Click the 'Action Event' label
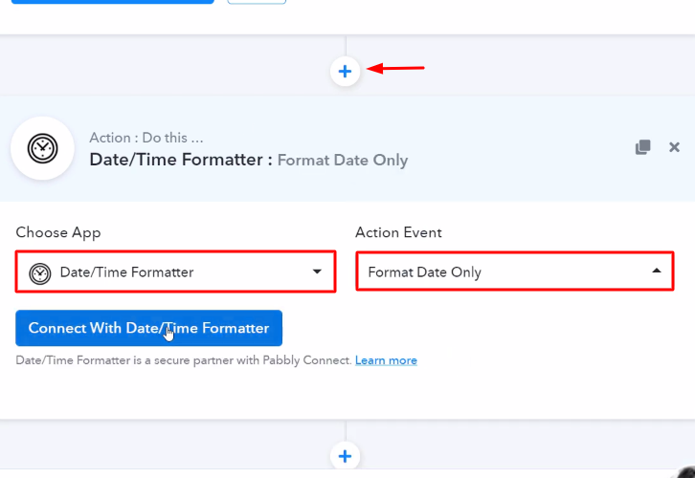Image resolution: width=695 pixels, height=478 pixels. [x=398, y=233]
